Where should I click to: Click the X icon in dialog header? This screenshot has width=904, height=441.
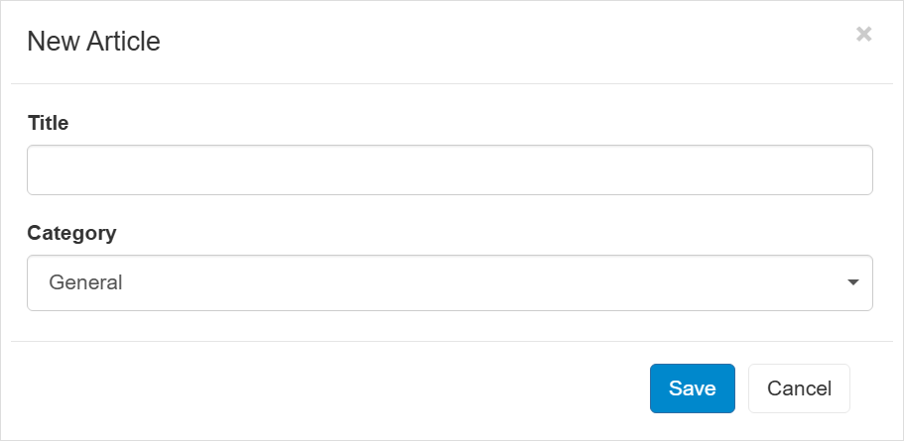coord(863,35)
